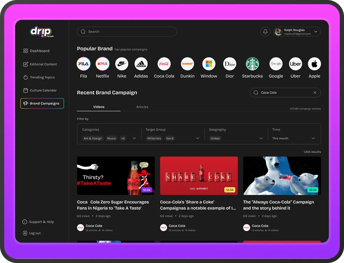
Task: Expand the Time filter dropdown
Action: tap(313, 138)
